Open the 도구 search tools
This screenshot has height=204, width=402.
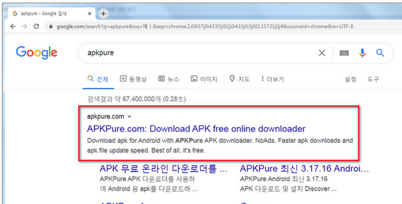(x=373, y=79)
